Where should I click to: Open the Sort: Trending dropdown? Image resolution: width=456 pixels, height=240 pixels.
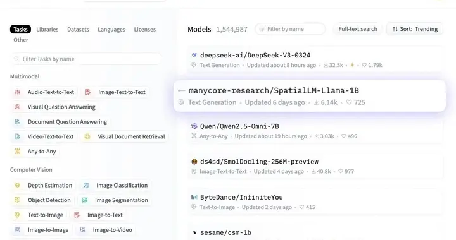[x=415, y=29]
